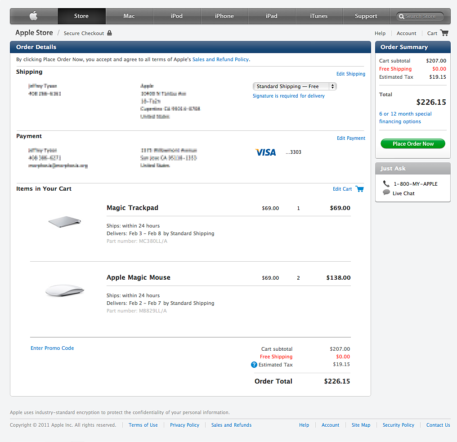The image size is (457, 442).
Task: Open the Sales and Refund Policy link
Action: point(221,59)
